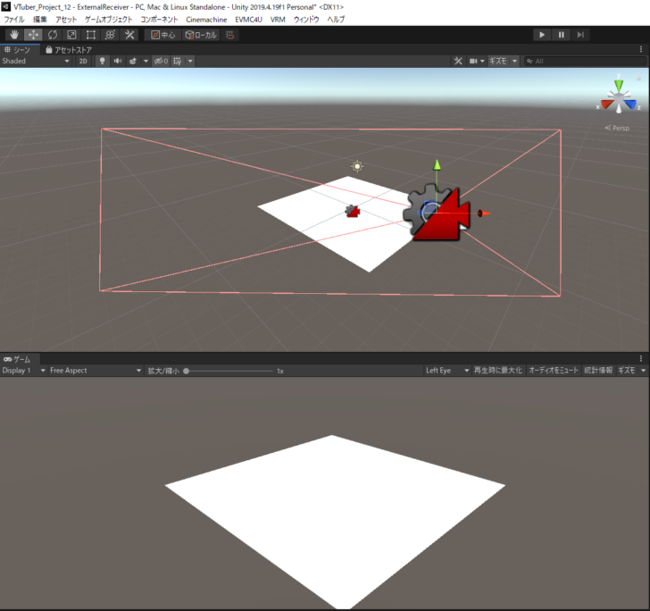The width and height of the screenshot is (650, 611).
Task: Click the オーディオをミュート button
Action: pyautogui.click(x=554, y=371)
